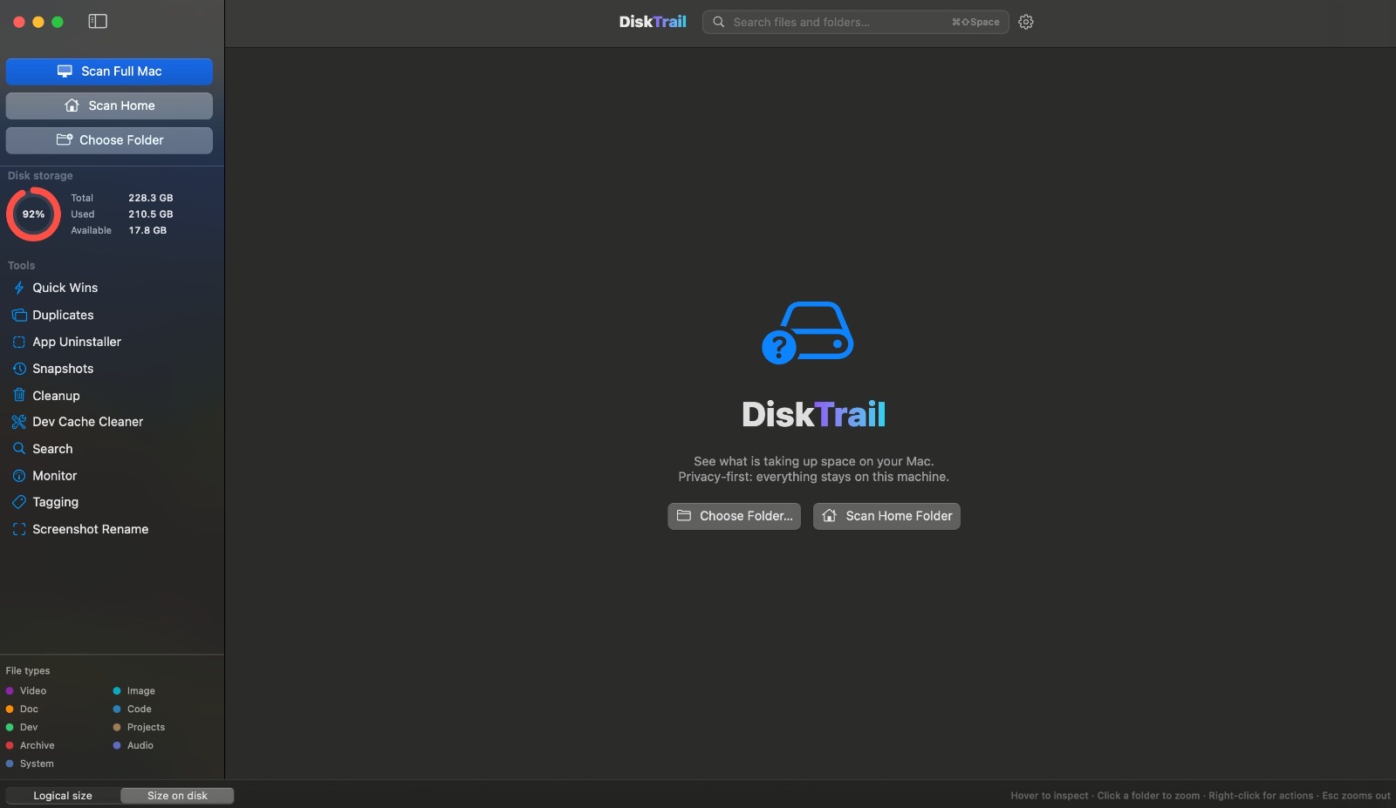Click the 92% disk usage ring
1396x808 pixels.
point(33,214)
